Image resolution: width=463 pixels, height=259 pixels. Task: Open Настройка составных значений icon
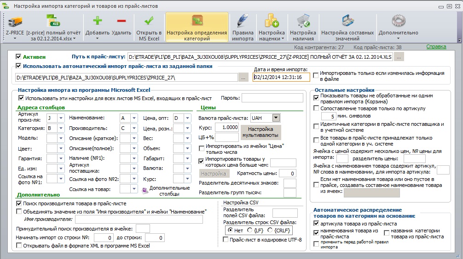pyautogui.click(x=347, y=21)
